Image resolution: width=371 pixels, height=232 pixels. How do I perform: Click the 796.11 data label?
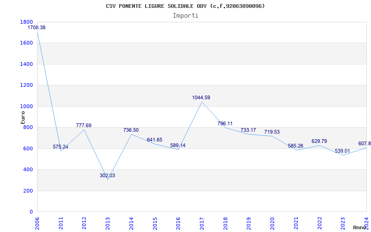pyautogui.click(x=225, y=123)
